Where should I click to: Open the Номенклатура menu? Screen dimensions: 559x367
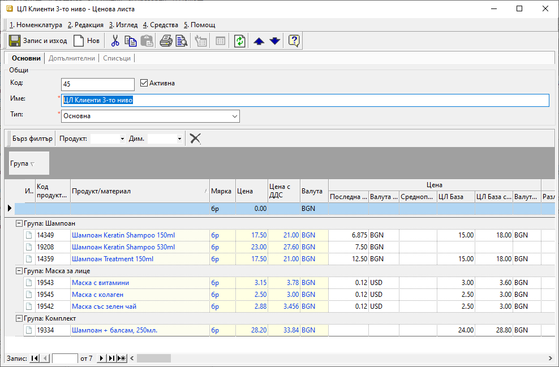(36, 25)
